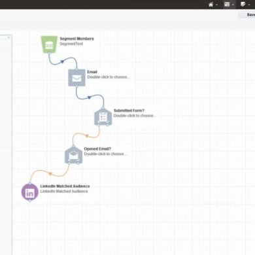
Task: Click the 'Email' step title
Action: pyautogui.click(x=92, y=72)
